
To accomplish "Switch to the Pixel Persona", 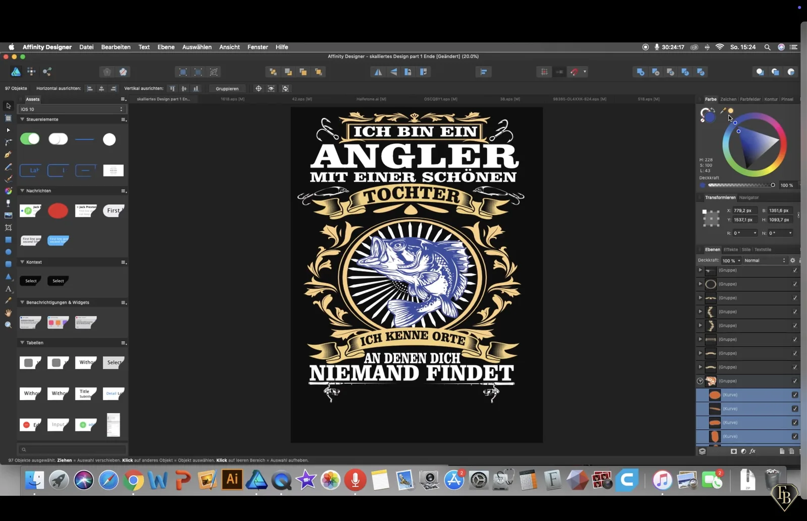I will tap(31, 72).
